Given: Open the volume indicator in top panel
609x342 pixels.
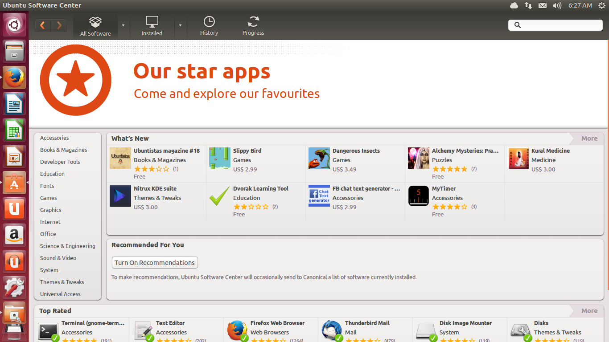Looking at the screenshot, I should (x=557, y=5).
